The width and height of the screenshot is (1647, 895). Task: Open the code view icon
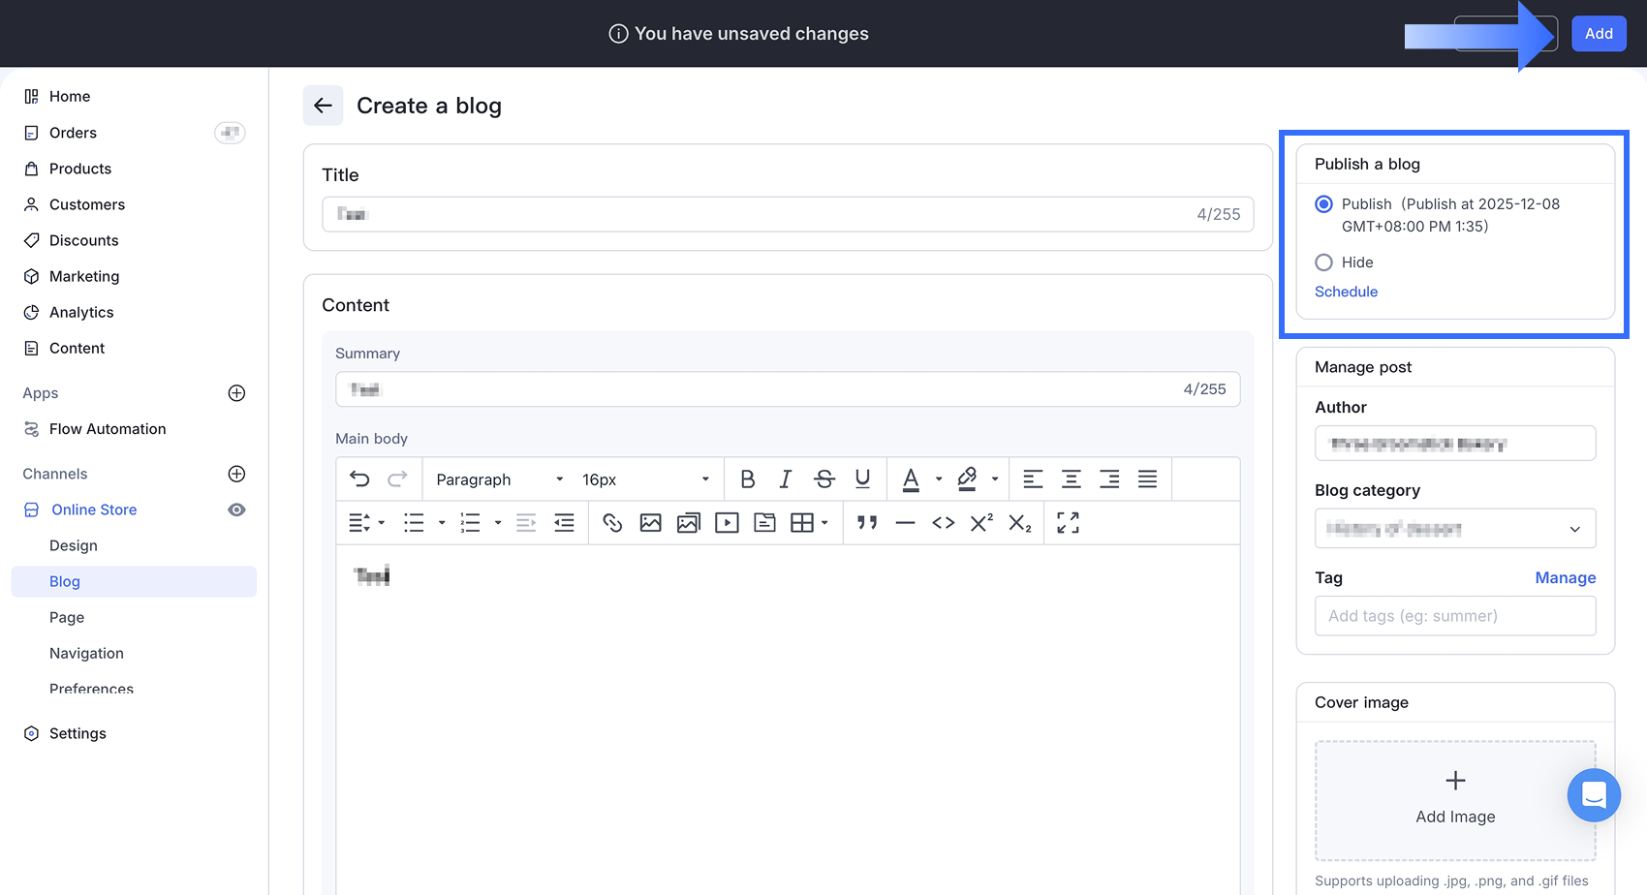point(943,523)
